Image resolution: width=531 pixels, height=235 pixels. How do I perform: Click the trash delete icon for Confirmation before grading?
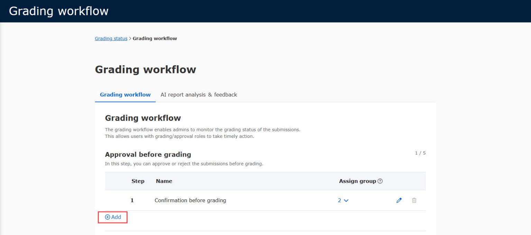tap(414, 200)
